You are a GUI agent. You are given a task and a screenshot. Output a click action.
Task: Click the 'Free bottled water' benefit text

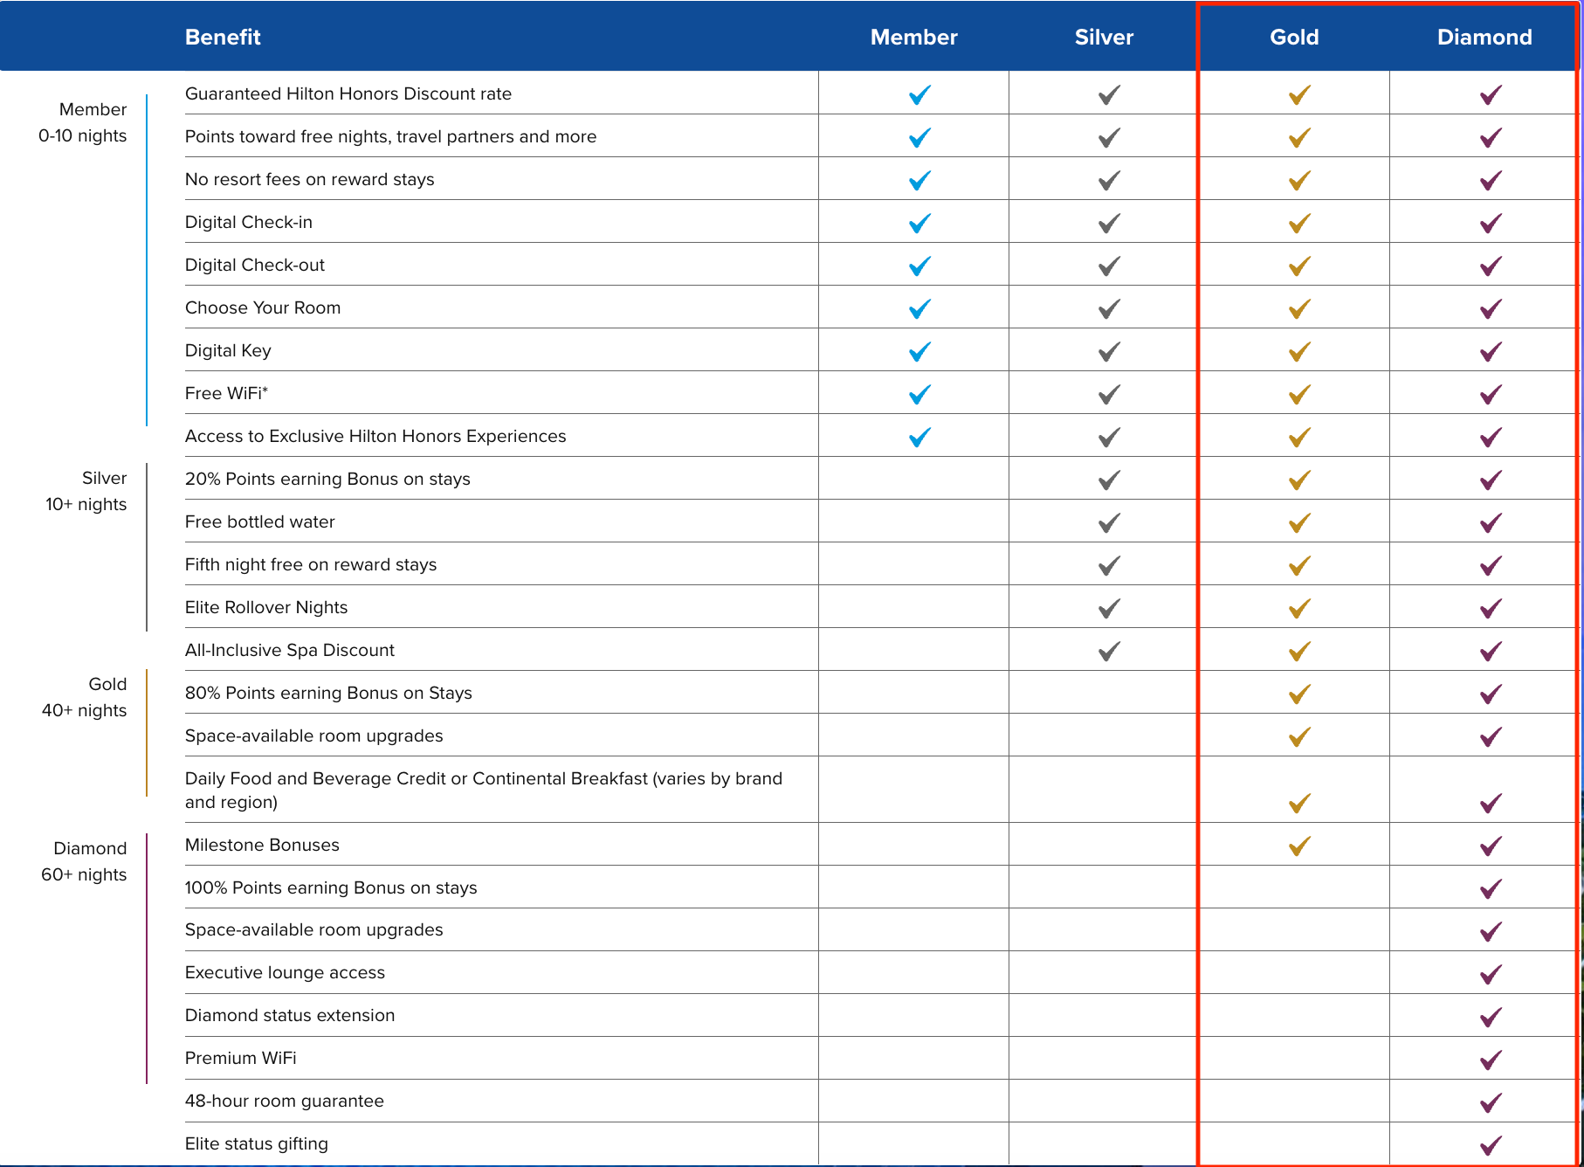pos(260,521)
